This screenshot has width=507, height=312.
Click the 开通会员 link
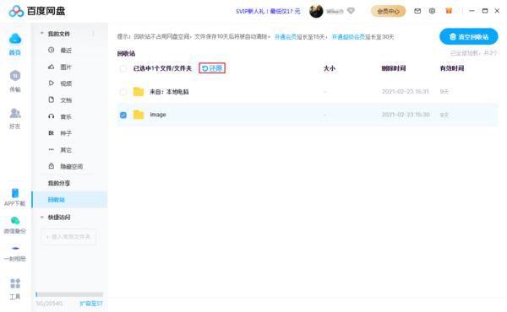(286, 37)
